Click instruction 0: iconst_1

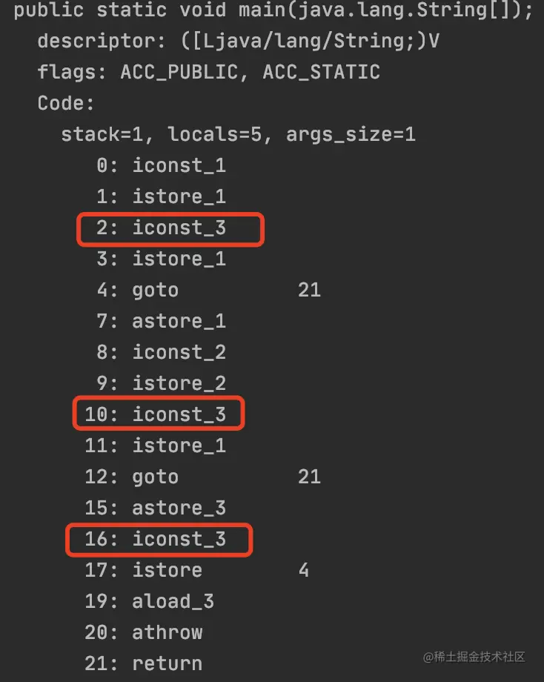tap(161, 166)
